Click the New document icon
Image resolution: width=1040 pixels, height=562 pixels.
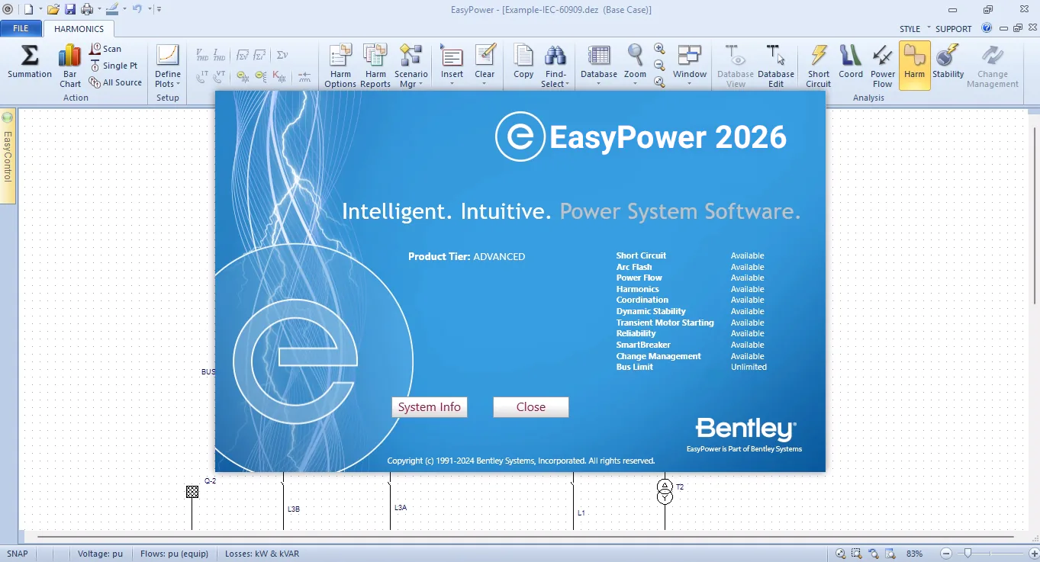[x=28, y=9]
